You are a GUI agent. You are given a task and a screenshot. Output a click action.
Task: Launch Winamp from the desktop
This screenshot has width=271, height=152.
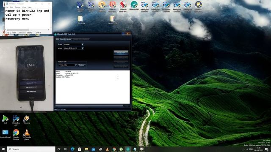(27, 119)
